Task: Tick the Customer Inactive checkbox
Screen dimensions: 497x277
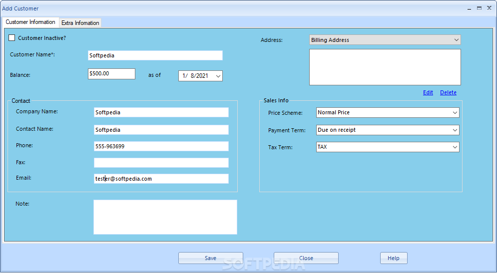Action: point(11,38)
